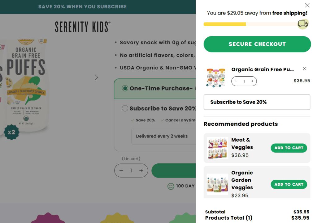Click minus on product page quantity
This screenshot has height=223, width=317.
point(121,170)
